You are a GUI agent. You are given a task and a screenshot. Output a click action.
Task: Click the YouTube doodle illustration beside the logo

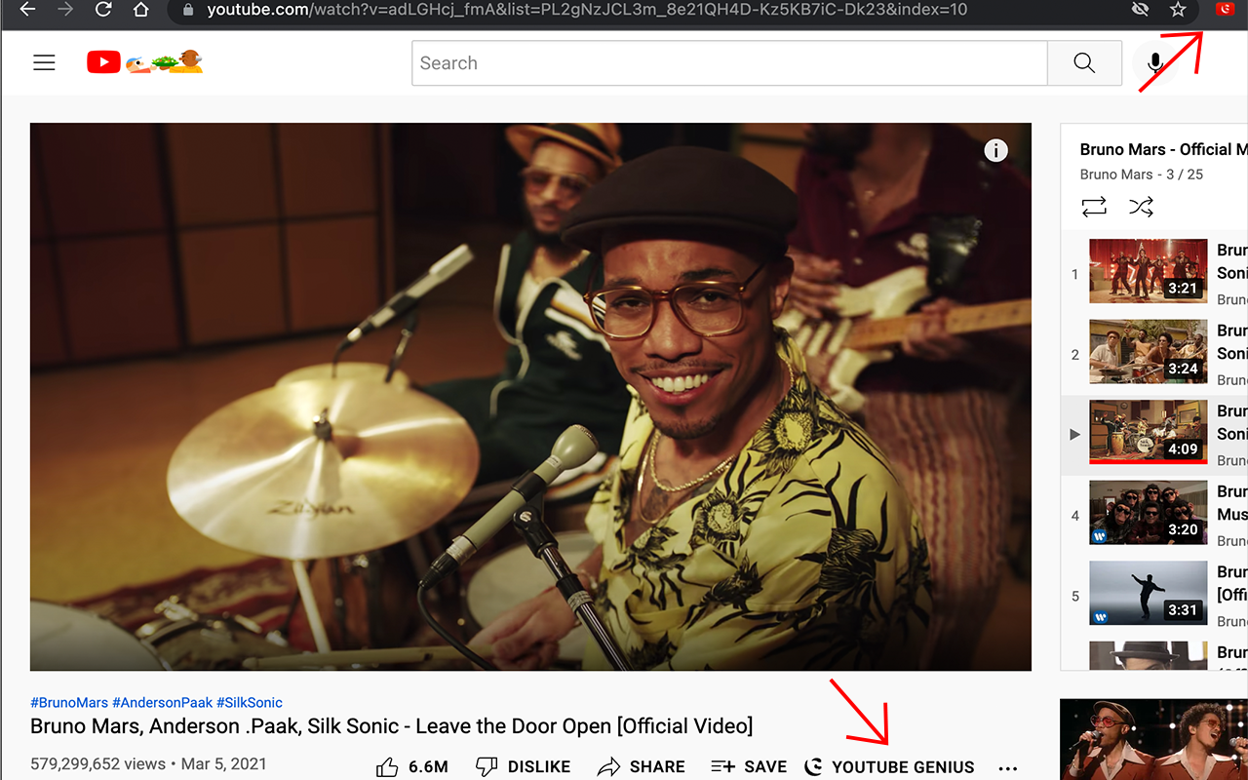pos(164,62)
